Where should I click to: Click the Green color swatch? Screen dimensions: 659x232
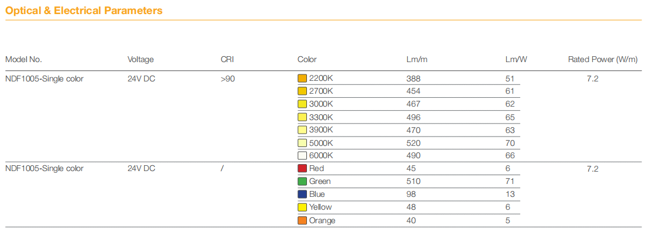coord(302,182)
